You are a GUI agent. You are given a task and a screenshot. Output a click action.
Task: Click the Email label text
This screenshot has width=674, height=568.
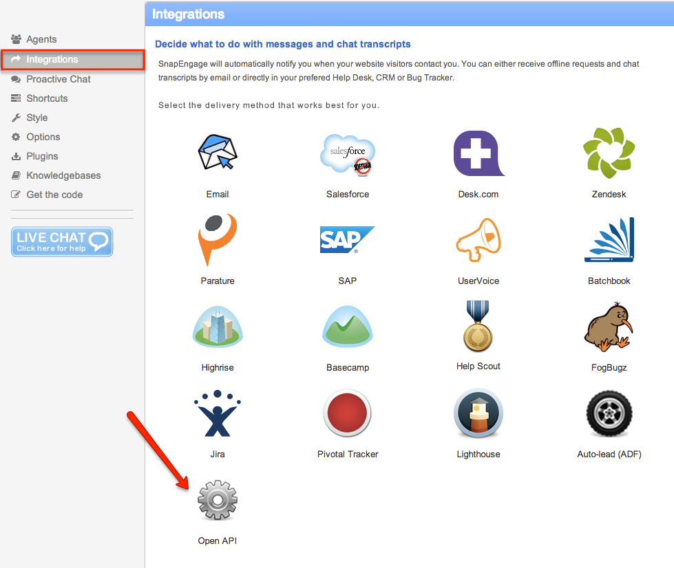pos(218,194)
